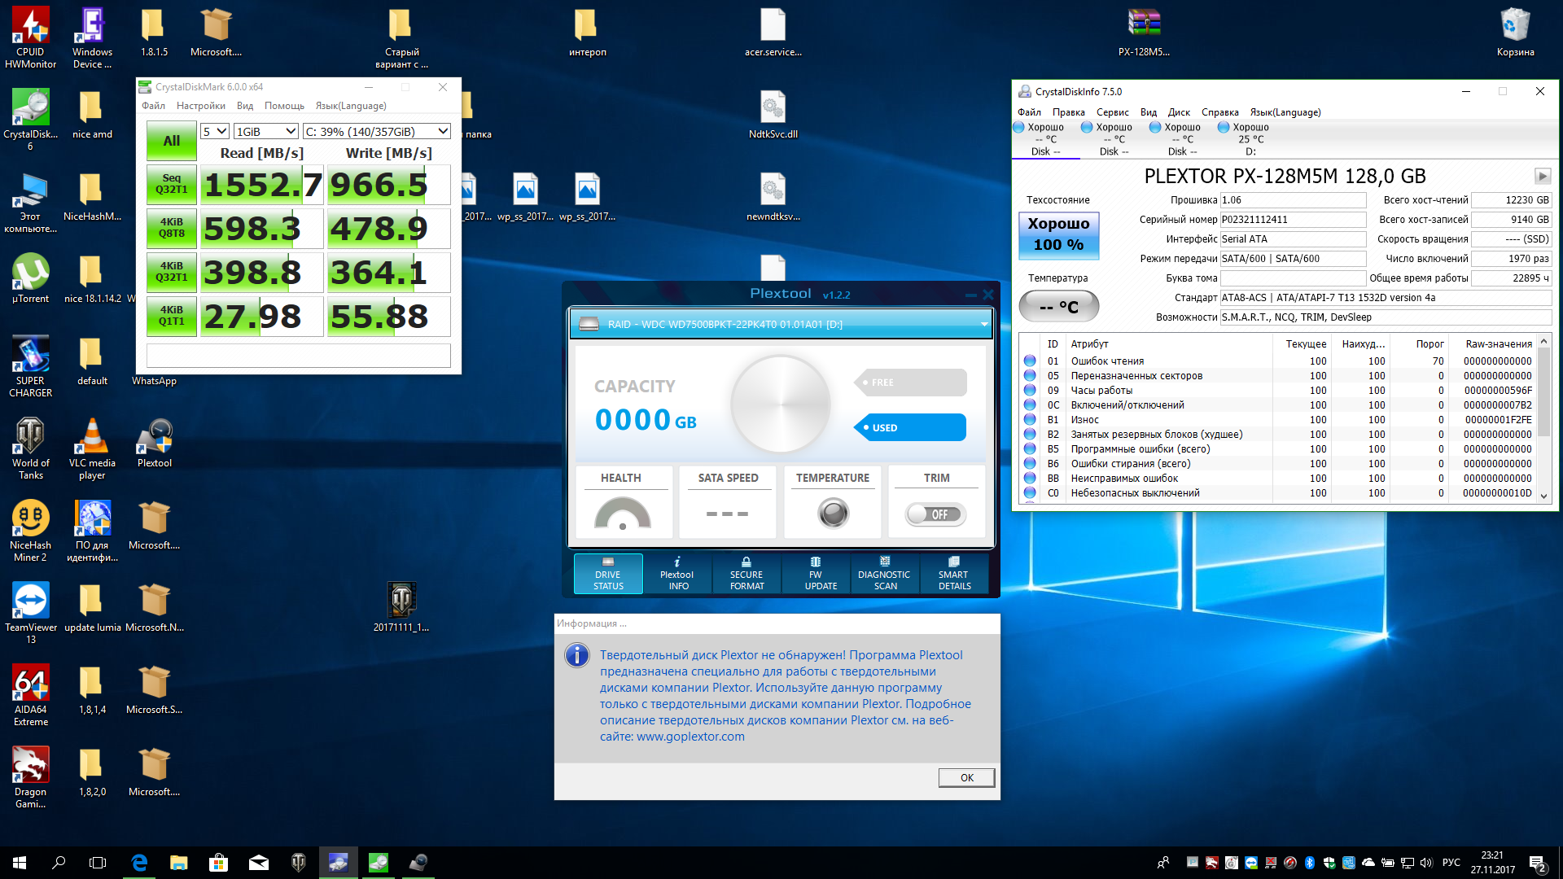Toggle the TRIM switch on
Viewport: 1563px width, 879px height.
point(935,514)
